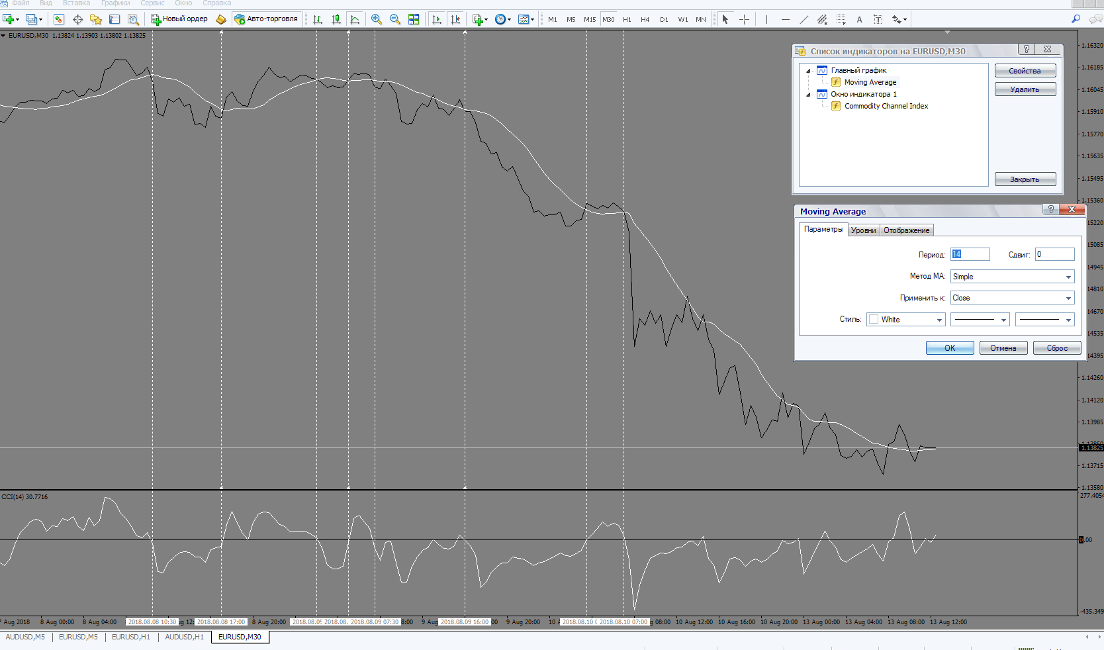Switch chart to line chart mode
This screenshot has width=1104, height=650.
pyautogui.click(x=355, y=19)
